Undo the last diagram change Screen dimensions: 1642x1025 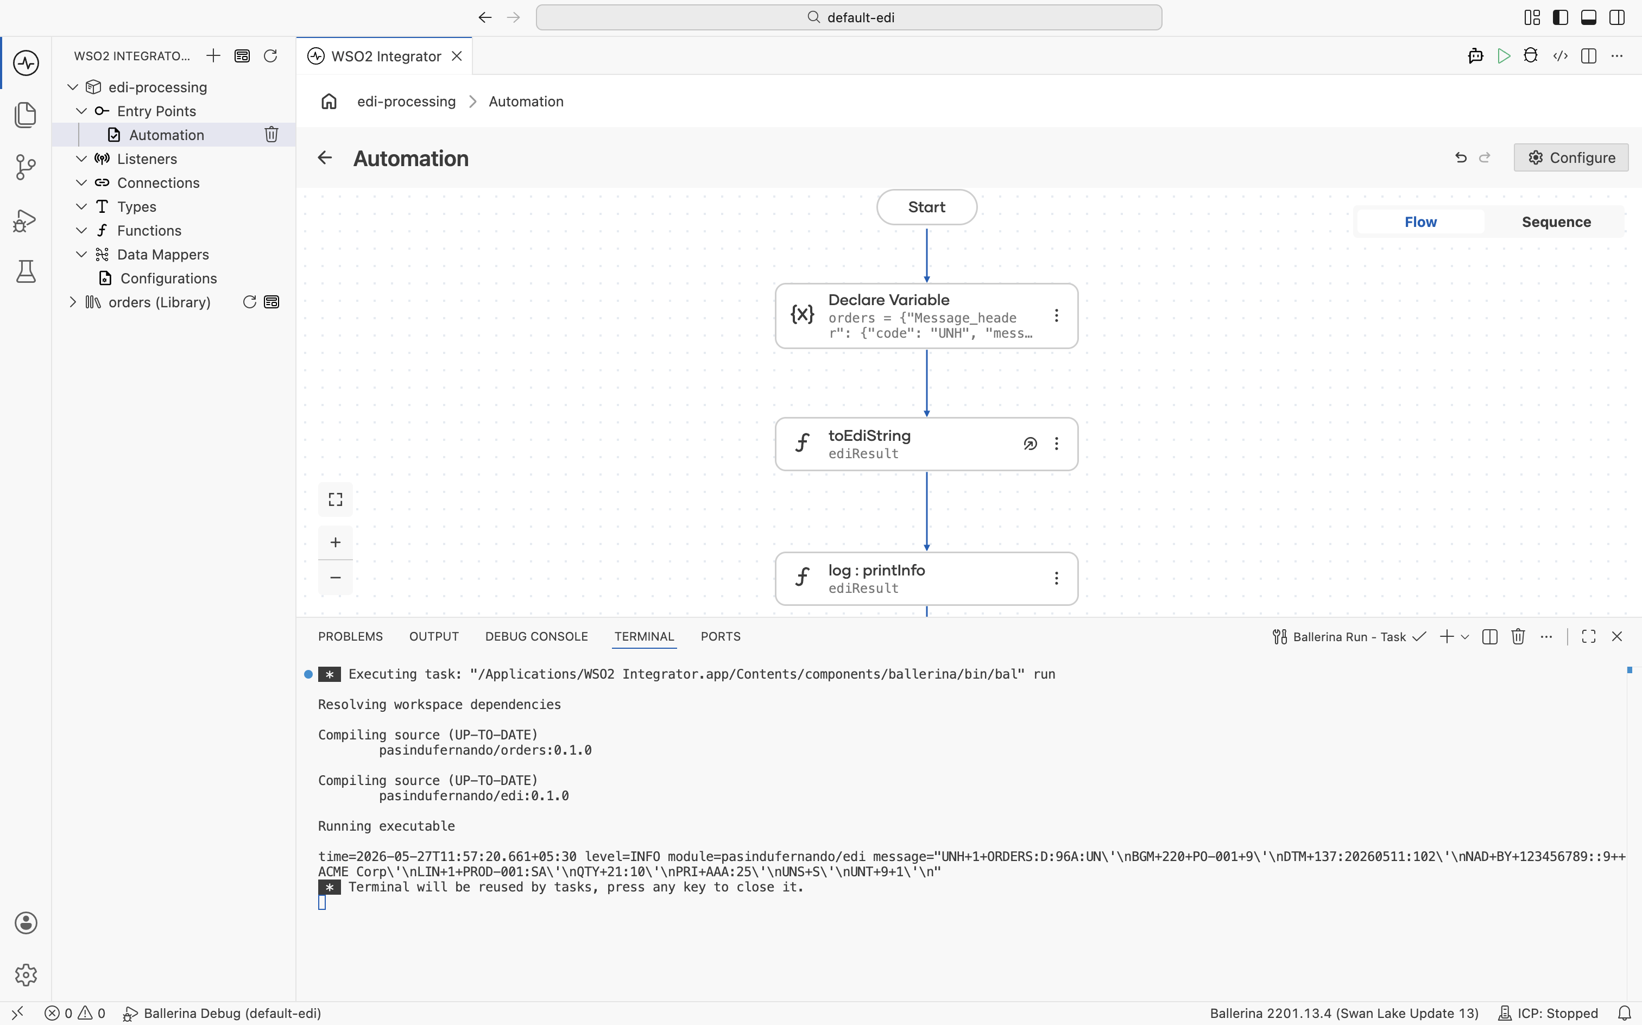point(1461,157)
